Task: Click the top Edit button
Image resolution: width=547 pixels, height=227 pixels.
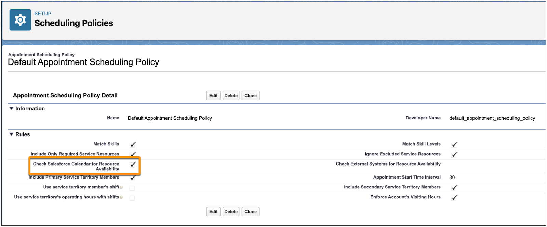Action: pos(213,96)
